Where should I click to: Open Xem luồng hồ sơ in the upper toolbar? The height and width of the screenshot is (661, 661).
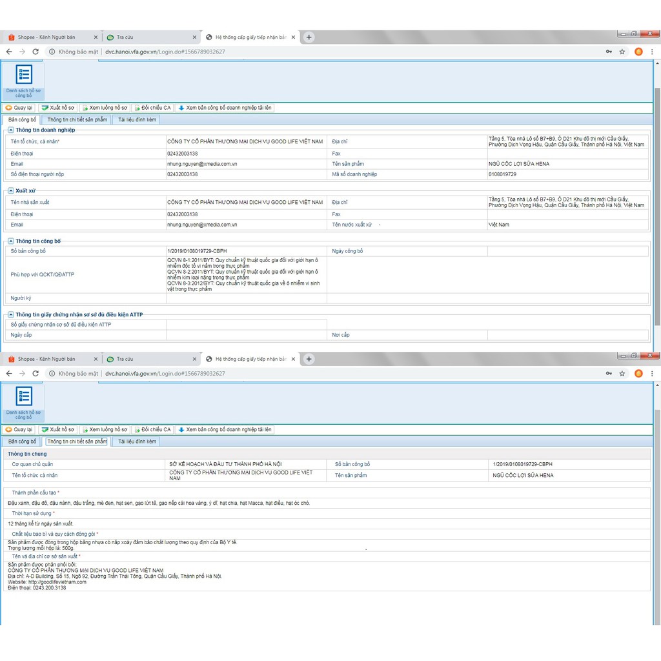click(104, 108)
